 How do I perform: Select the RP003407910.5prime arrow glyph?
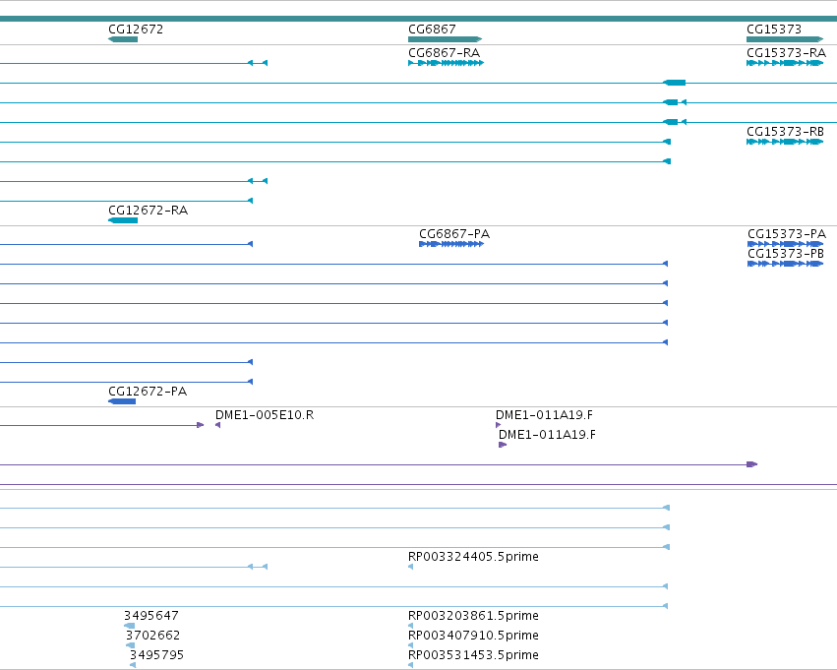(410, 645)
